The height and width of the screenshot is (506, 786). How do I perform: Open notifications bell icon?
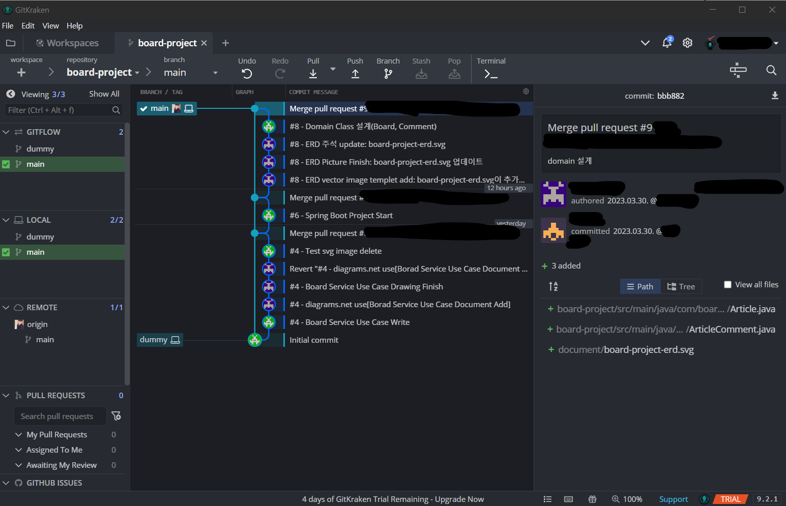[667, 43]
